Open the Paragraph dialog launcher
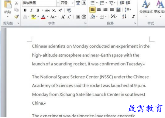 pyautogui.click(x=135, y=23)
